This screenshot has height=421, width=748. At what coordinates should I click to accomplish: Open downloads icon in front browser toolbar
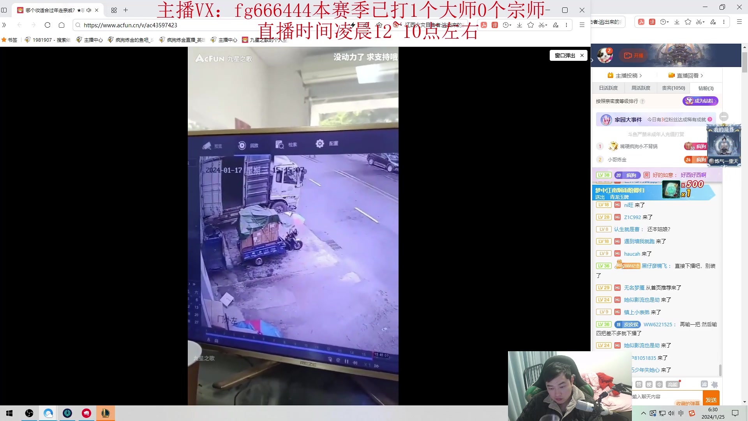519,25
